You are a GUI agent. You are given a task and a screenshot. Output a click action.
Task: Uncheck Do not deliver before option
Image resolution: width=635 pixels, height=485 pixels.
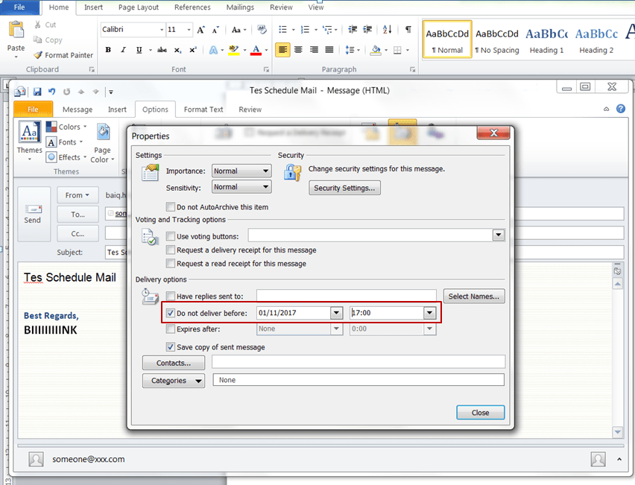click(x=171, y=313)
